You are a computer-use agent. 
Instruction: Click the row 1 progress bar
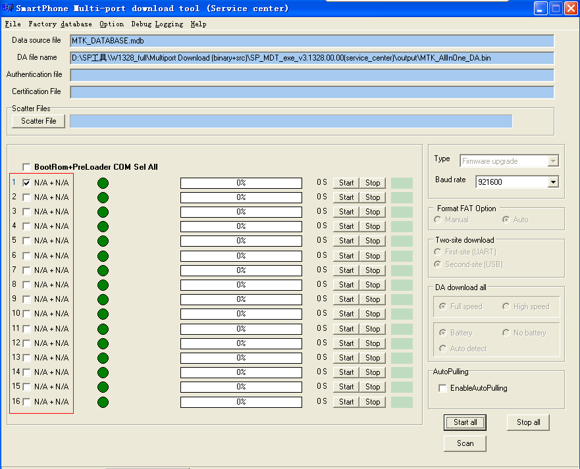coord(241,183)
